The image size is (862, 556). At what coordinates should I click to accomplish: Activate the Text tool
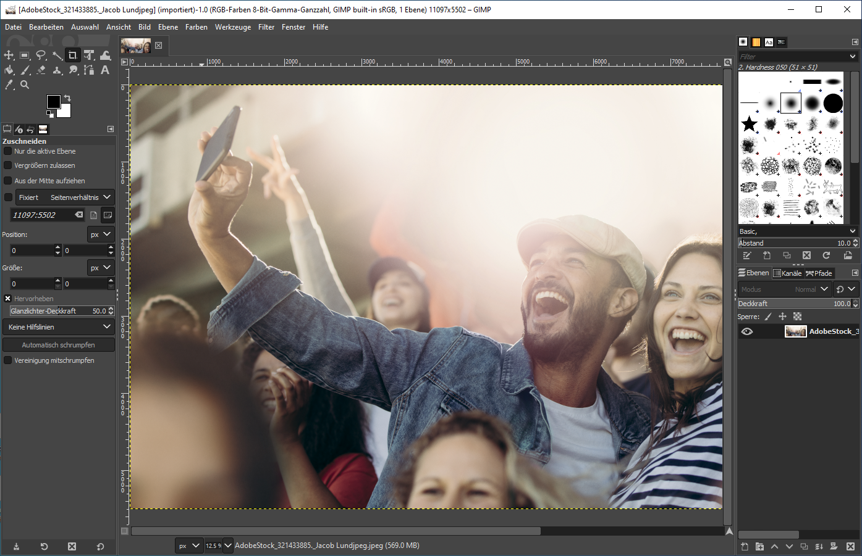point(105,70)
